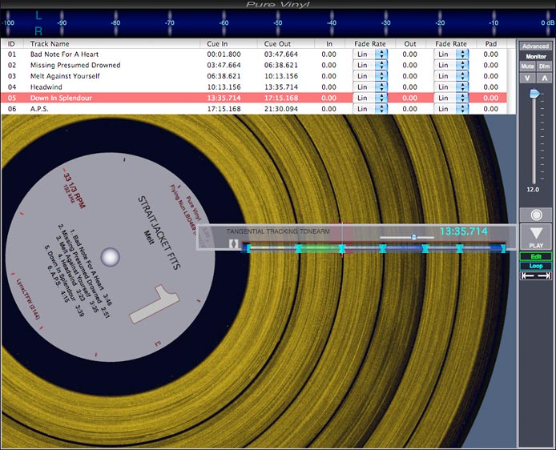The height and width of the screenshot is (450, 556).
Task: Click the fifth cyan cue marker on tonearm track
Action: click(425, 248)
